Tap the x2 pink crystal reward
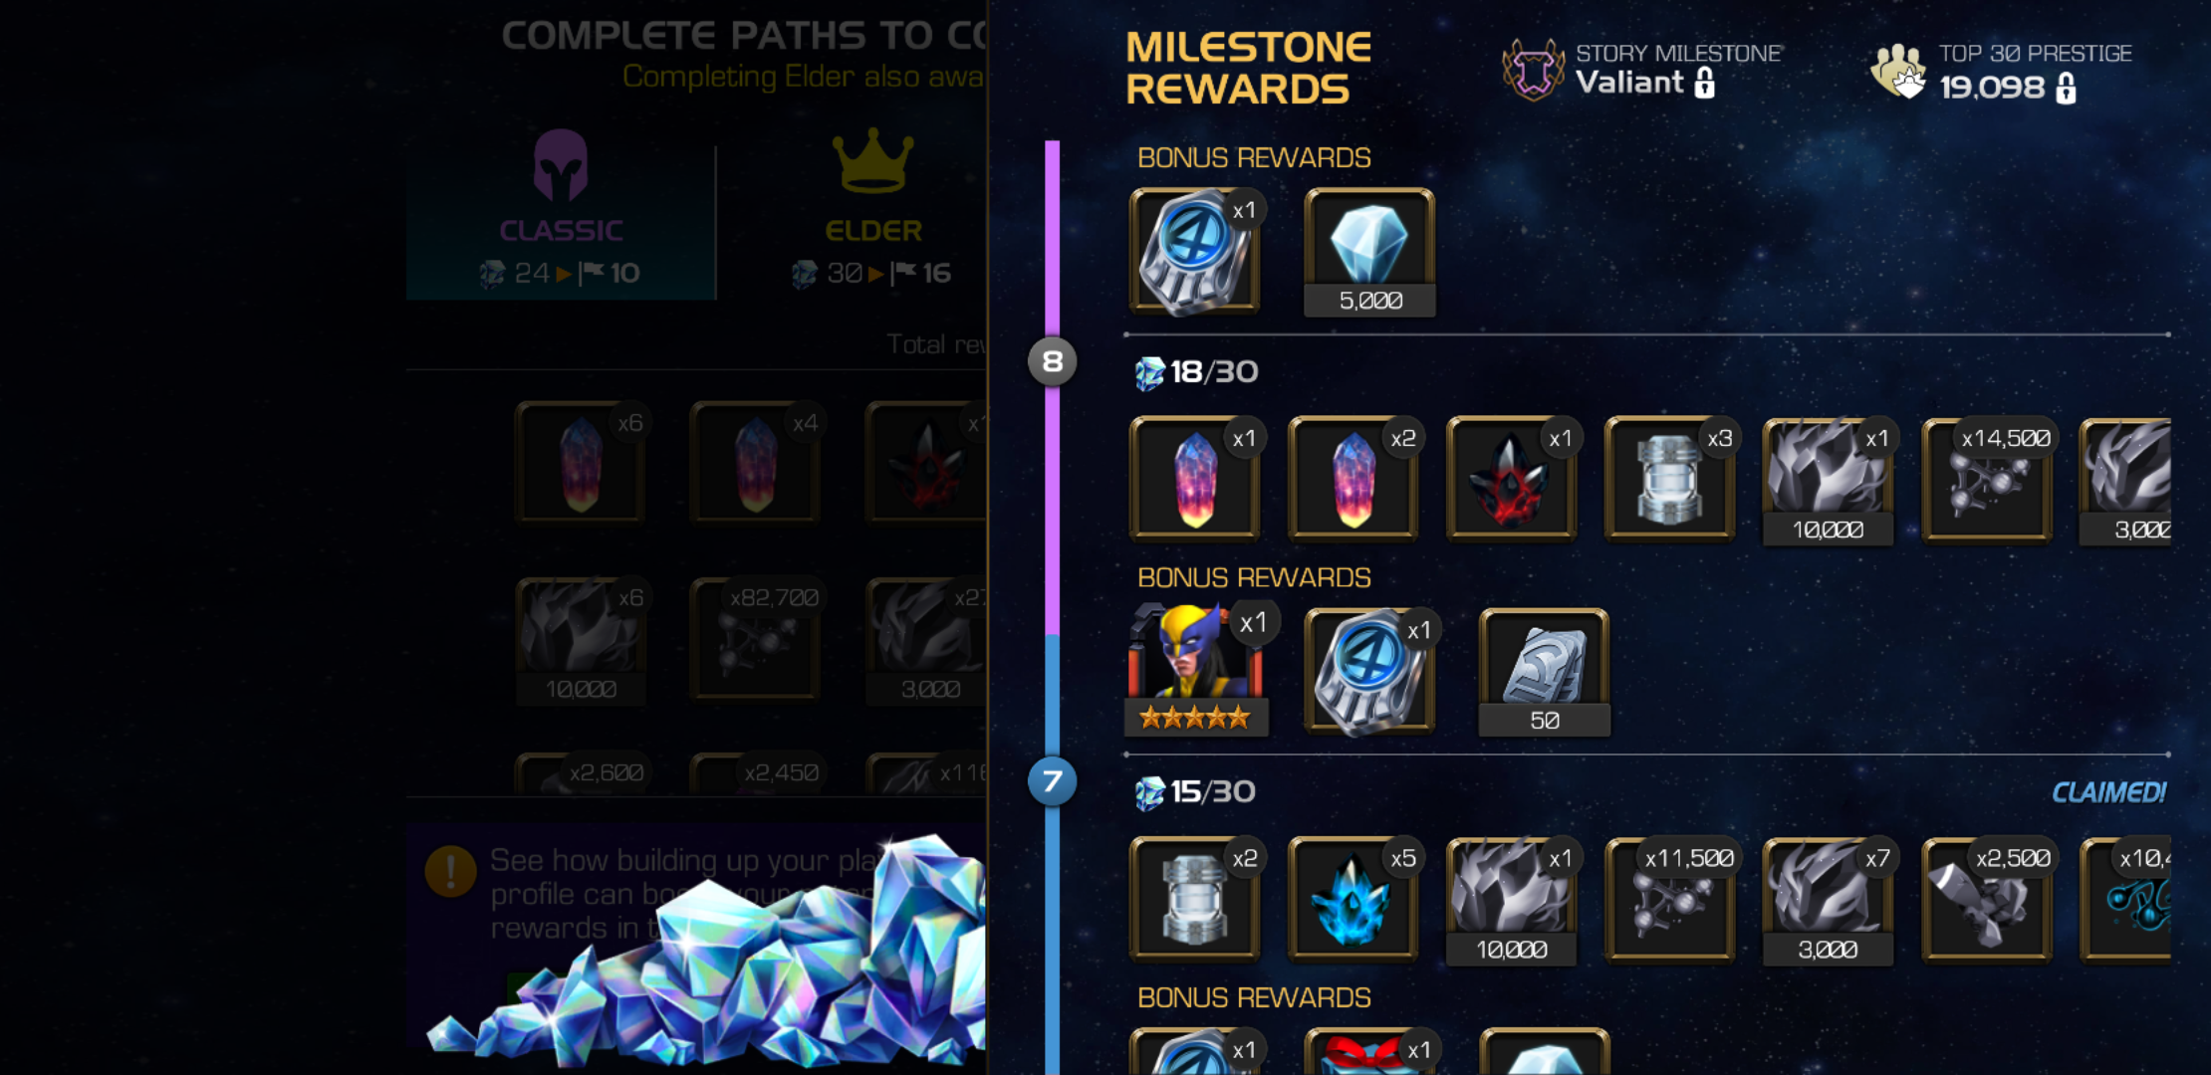The image size is (2211, 1075). pos(1352,479)
